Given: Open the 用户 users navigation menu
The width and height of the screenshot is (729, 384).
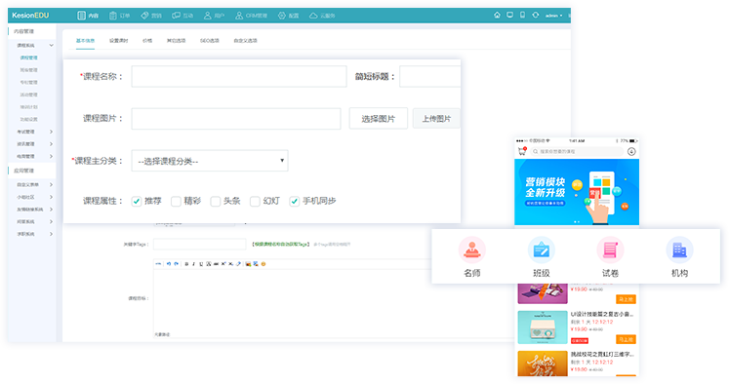Looking at the screenshot, I should (x=214, y=16).
